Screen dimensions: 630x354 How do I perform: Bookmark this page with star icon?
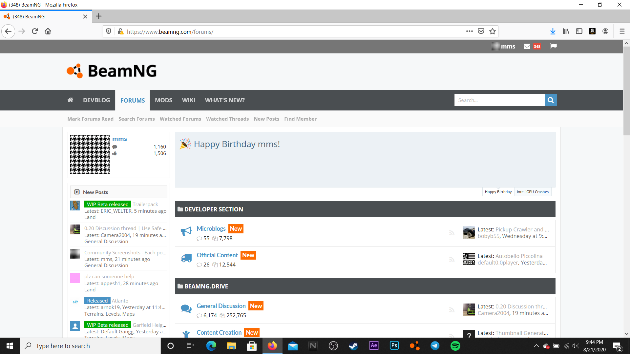point(493,31)
